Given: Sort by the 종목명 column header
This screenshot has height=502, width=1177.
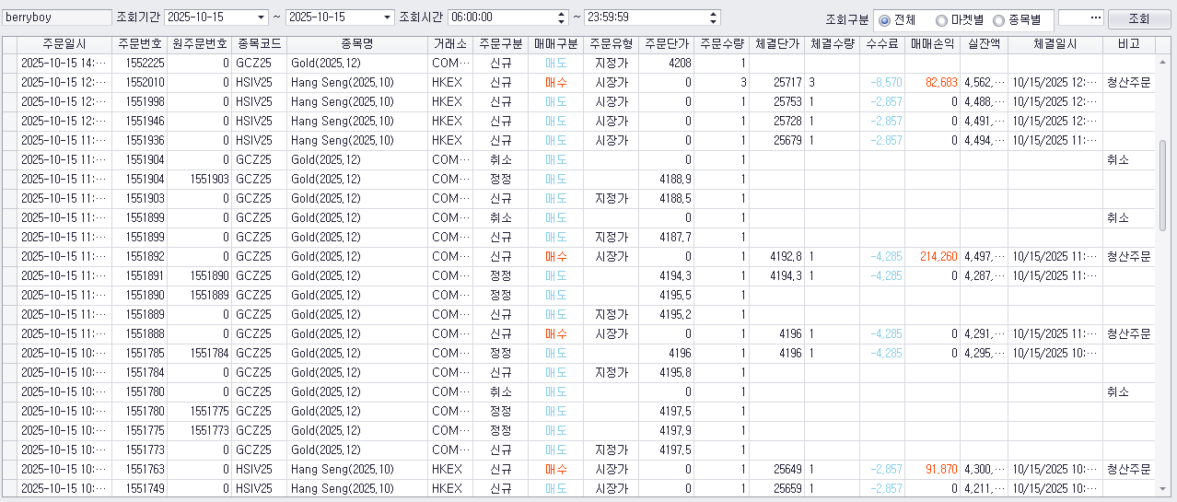Looking at the screenshot, I should (357, 44).
